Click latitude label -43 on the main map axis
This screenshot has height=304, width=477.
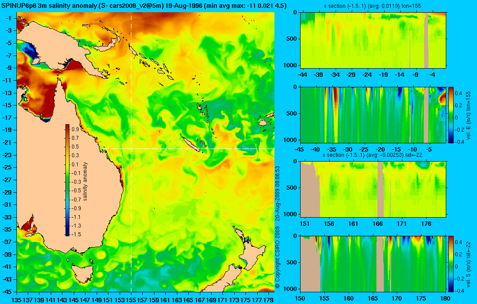click(x=7, y=279)
